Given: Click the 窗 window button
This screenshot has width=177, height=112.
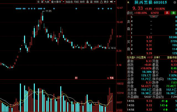Looking at the screenshot, I should [92, 2].
